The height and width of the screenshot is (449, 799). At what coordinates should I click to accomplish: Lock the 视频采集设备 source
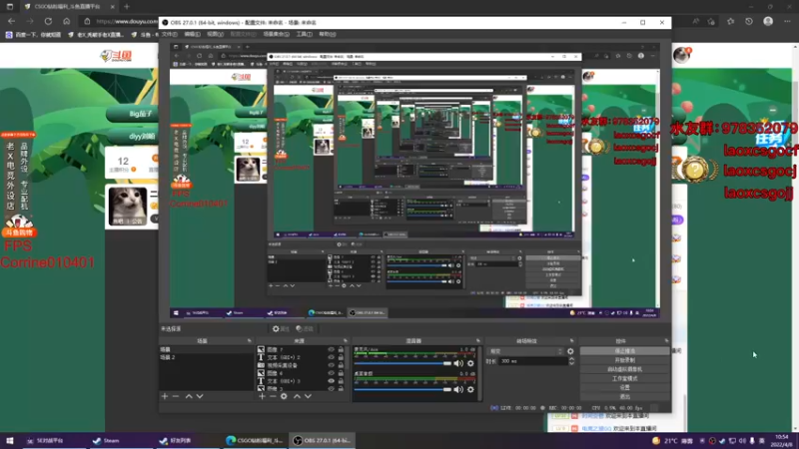341,365
